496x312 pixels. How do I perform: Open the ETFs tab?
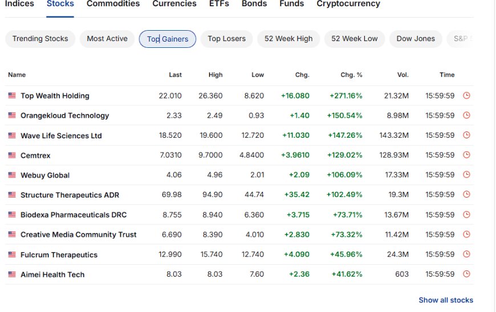point(219,4)
